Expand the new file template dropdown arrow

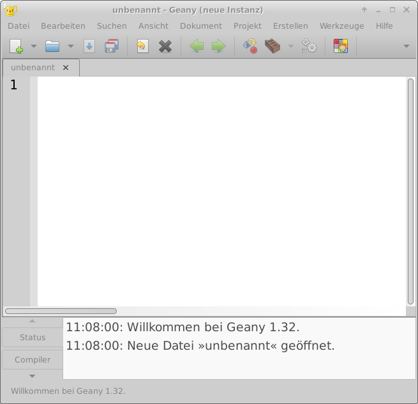pyautogui.click(x=34, y=47)
